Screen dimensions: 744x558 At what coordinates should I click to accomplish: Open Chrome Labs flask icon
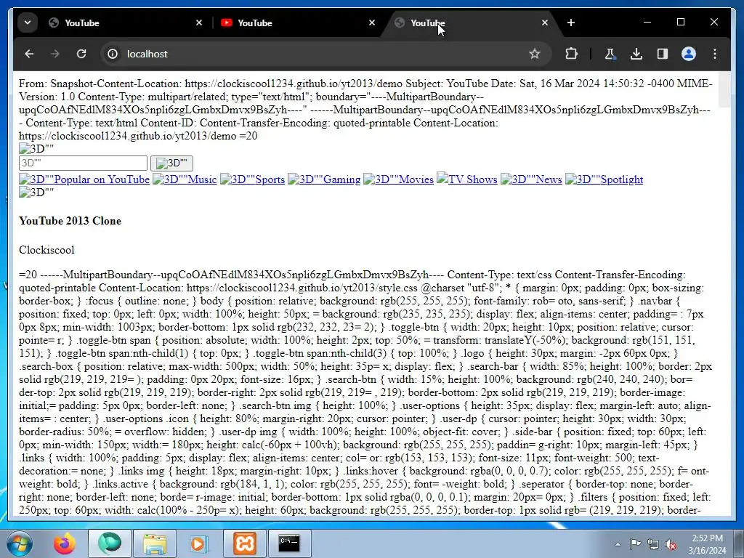pos(610,54)
